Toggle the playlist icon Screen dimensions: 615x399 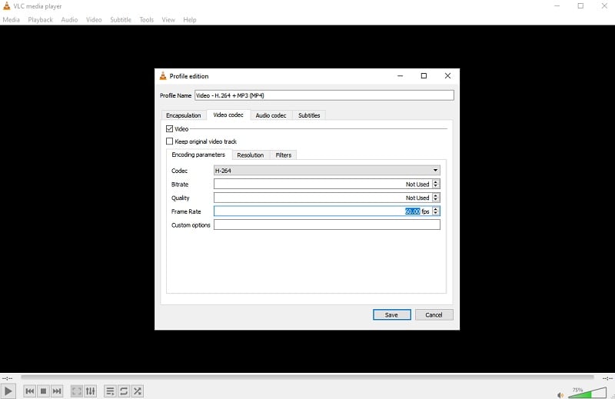110,391
